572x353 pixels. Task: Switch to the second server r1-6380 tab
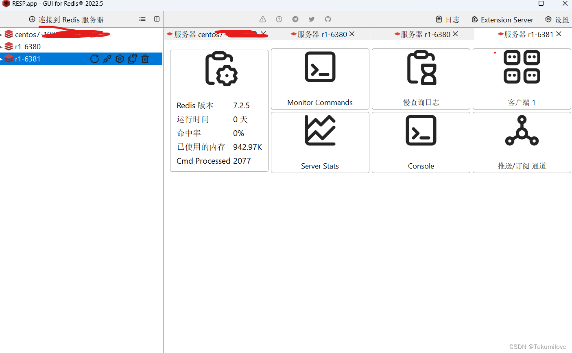click(x=422, y=34)
